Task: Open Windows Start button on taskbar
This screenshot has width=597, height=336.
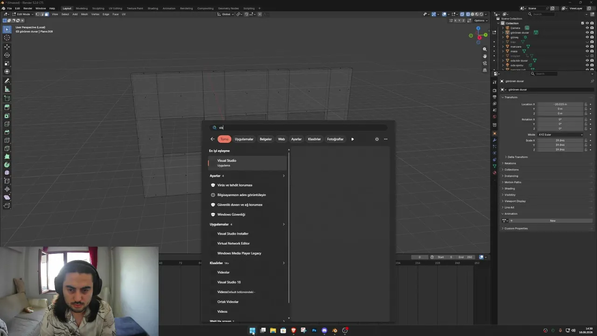Action: click(x=252, y=330)
